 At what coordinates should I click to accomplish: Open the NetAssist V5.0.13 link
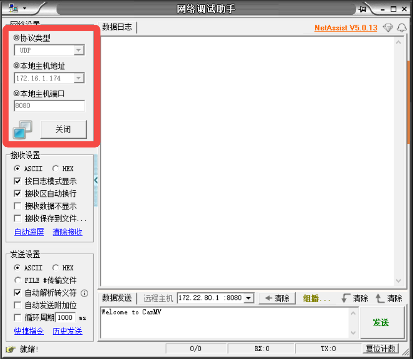[x=346, y=28]
